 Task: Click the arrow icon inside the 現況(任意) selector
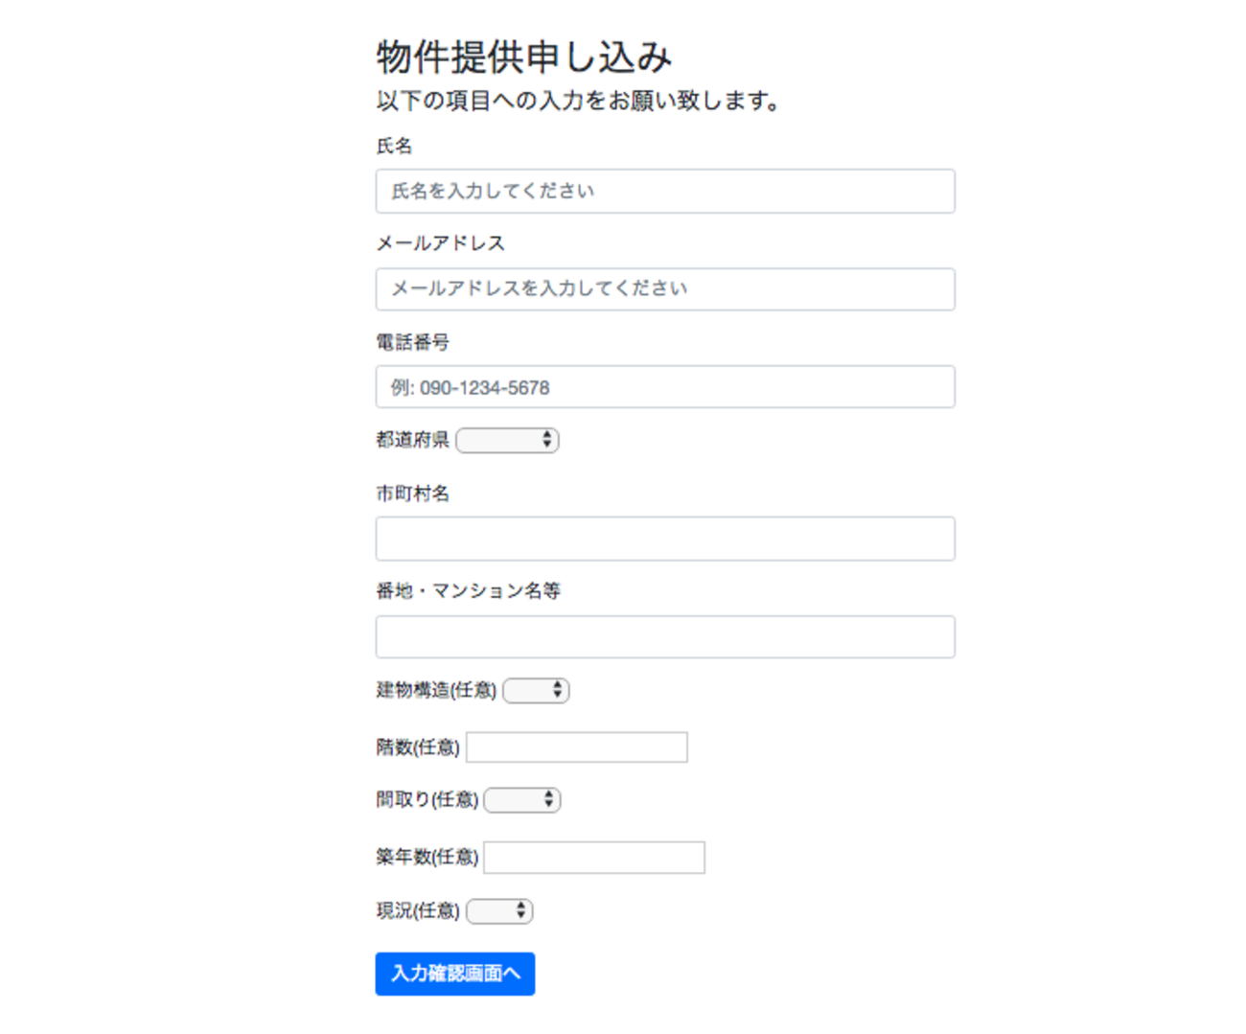[521, 910]
